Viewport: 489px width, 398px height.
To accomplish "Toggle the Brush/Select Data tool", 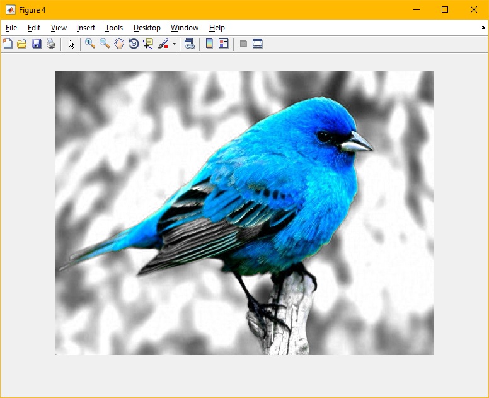I will click(163, 44).
